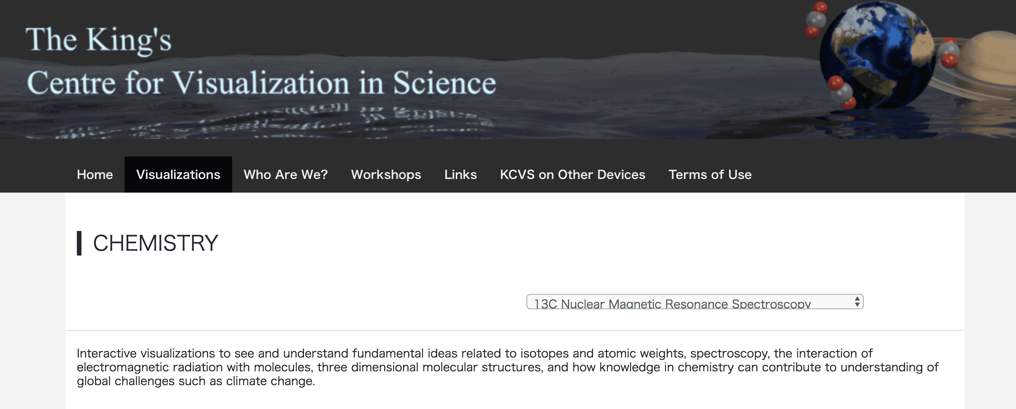Image resolution: width=1016 pixels, height=409 pixels.
Task: Select the Visualizations nav tab
Action: point(178,175)
